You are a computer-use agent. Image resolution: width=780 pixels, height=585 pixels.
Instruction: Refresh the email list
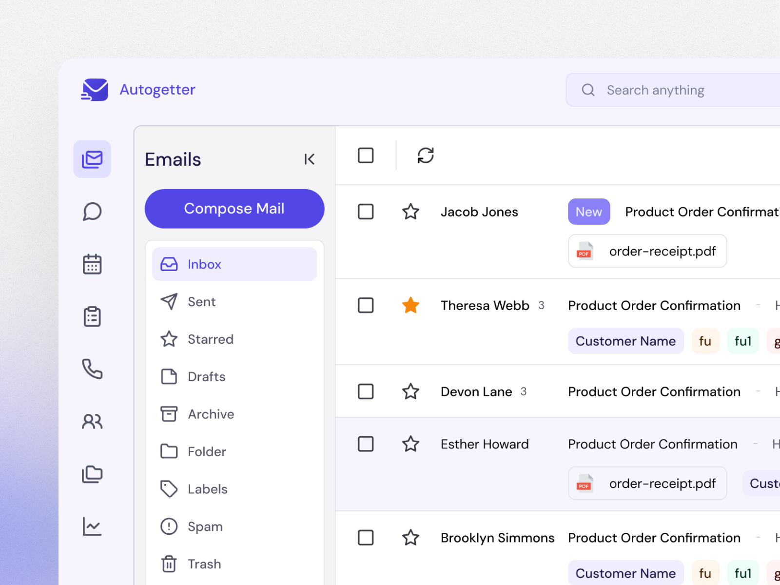[x=425, y=155]
